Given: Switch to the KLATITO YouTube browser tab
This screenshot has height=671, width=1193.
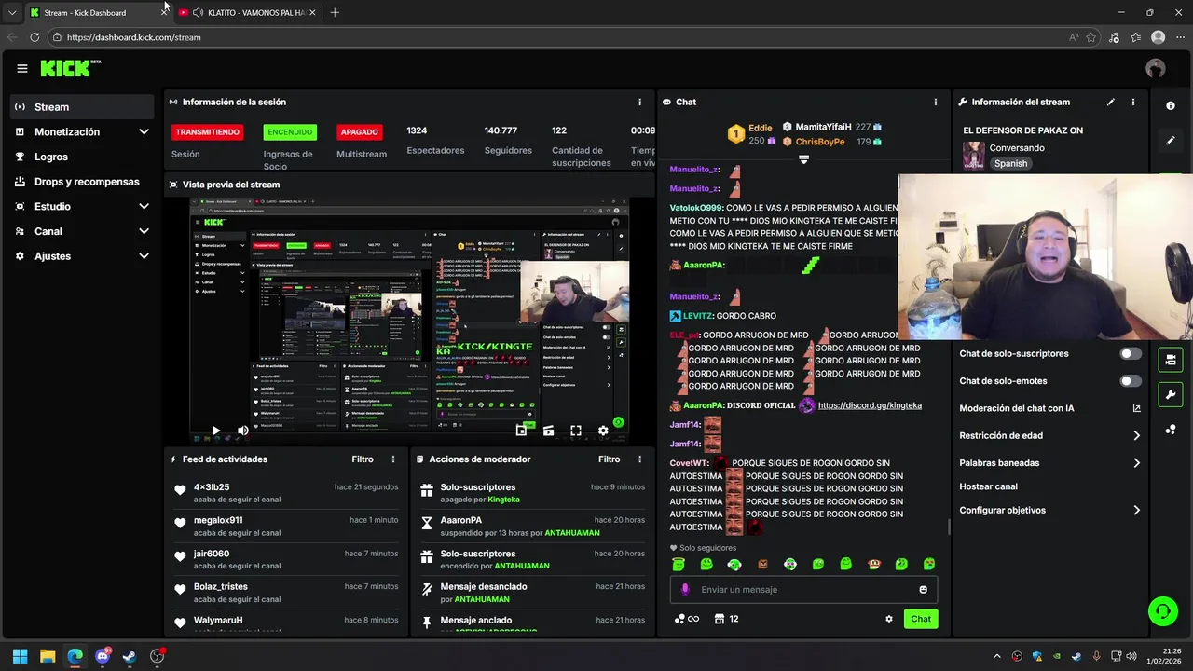Looking at the screenshot, I should 246,12.
